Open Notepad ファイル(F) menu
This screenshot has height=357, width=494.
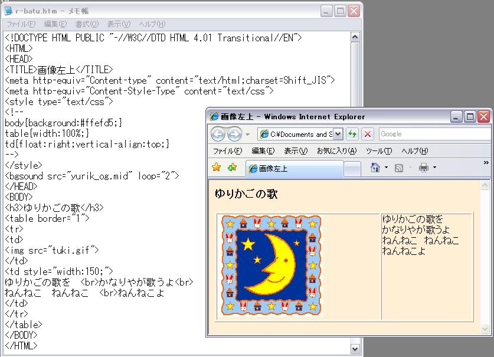[21, 24]
